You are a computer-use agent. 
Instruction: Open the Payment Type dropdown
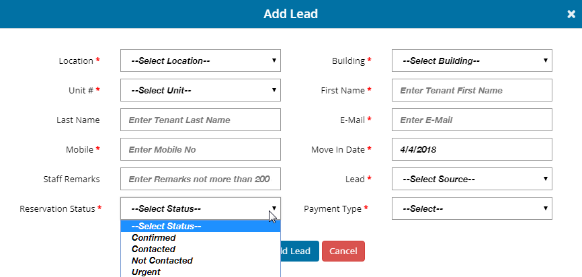click(472, 208)
